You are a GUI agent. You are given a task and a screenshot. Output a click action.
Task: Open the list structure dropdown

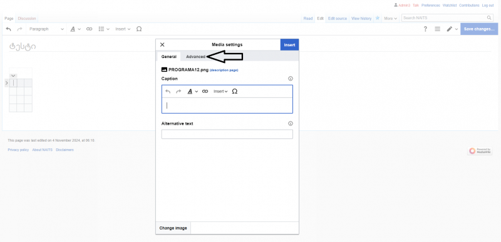104,29
